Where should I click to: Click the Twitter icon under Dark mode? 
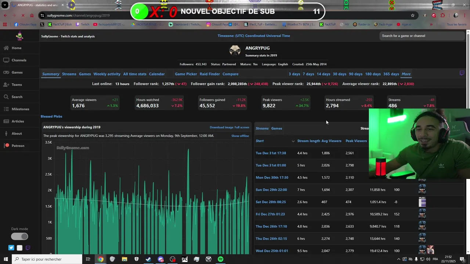point(11,248)
